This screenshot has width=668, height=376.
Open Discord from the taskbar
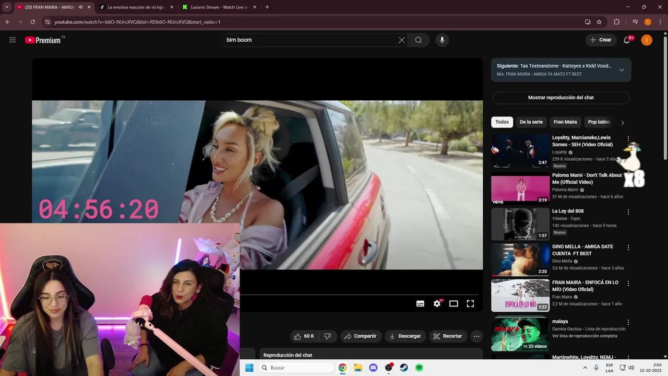[373, 368]
